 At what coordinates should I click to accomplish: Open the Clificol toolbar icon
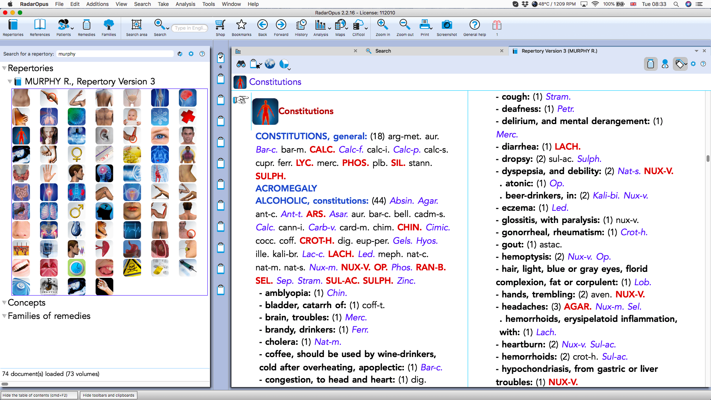358,28
